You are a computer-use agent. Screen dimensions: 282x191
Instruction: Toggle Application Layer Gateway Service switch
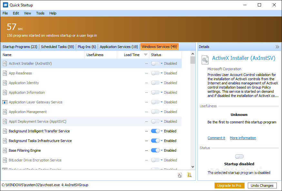pos(155,102)
